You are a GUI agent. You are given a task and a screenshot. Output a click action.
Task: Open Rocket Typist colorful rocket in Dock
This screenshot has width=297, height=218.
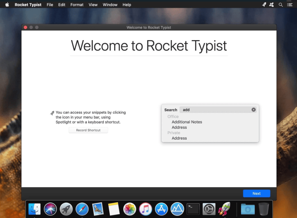click(x=225, y=209)
